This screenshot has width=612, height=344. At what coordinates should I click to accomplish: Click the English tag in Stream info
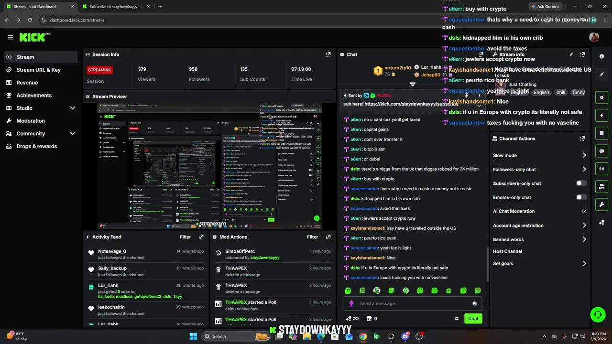[541, 92]
